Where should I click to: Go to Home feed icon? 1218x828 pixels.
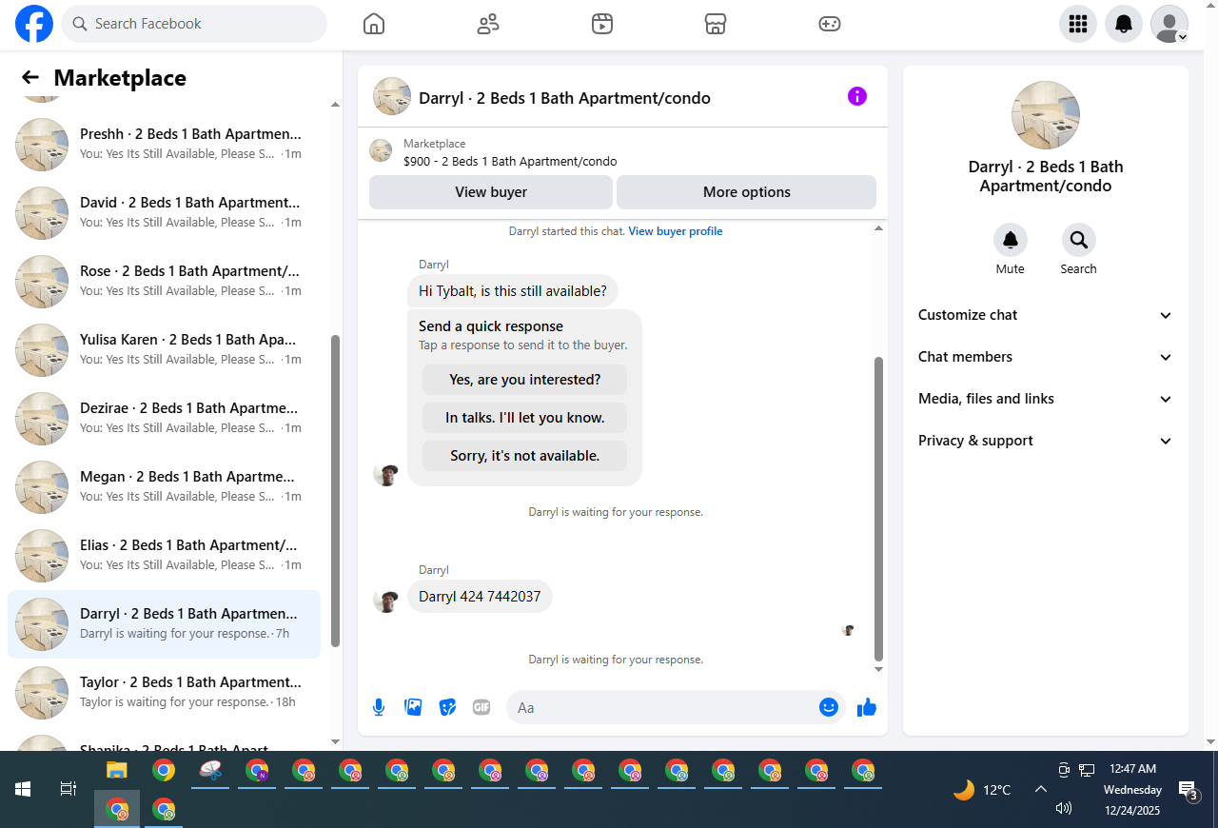tap(374, 24)
